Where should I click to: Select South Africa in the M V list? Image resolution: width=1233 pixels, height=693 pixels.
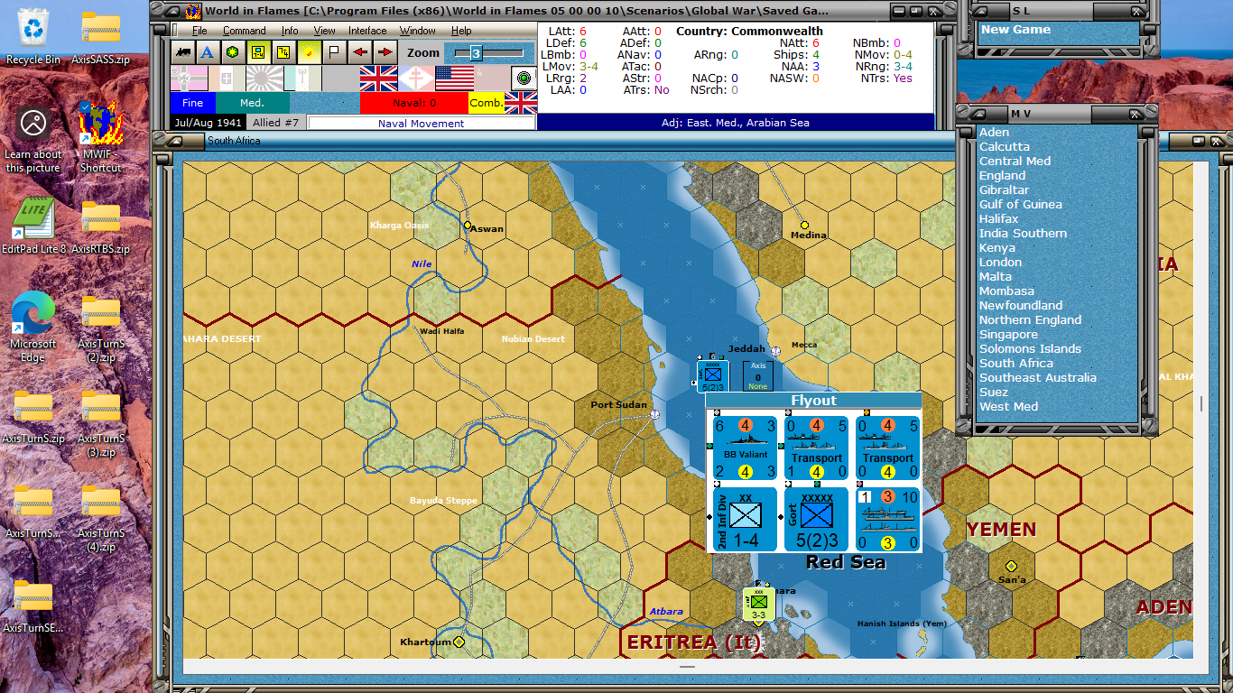(1016, 363)
